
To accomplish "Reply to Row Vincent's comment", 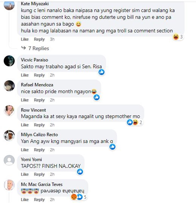I will pyautogui.click(x=39, y=125).
